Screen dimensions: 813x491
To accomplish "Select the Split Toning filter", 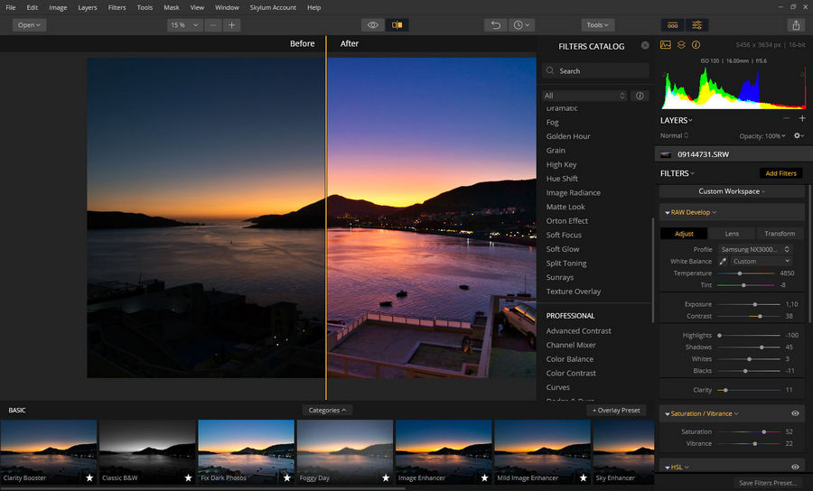I will pyautogui.click(x=566, y=264).
